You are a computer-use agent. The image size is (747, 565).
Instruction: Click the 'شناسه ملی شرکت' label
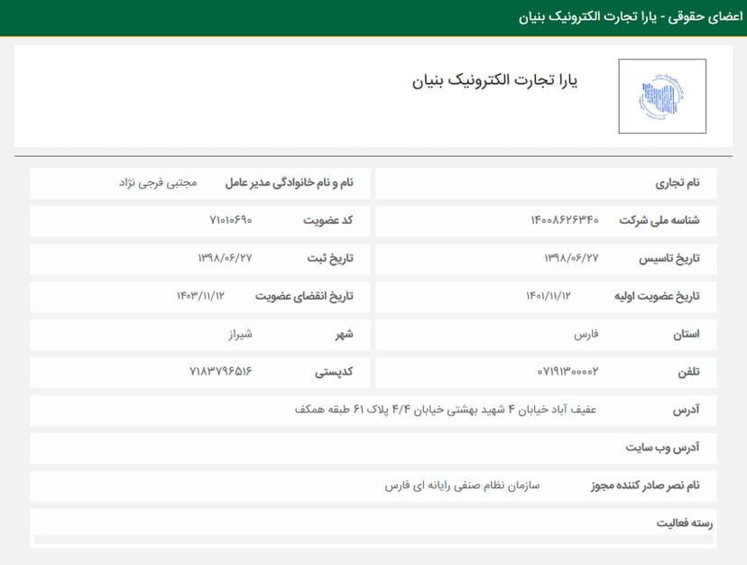pos(659,220)
